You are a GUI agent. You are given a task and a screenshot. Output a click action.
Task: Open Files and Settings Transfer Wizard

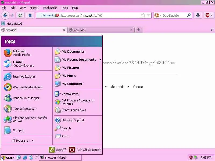(27, 119)
